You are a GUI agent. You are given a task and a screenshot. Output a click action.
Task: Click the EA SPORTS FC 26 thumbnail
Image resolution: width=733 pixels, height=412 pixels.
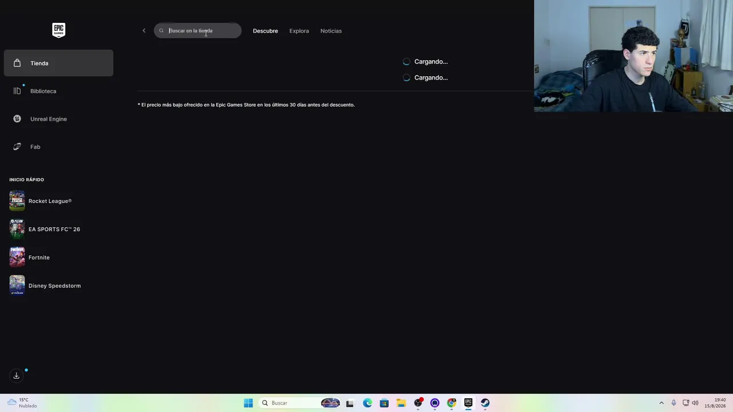click(x=17, y=229)
